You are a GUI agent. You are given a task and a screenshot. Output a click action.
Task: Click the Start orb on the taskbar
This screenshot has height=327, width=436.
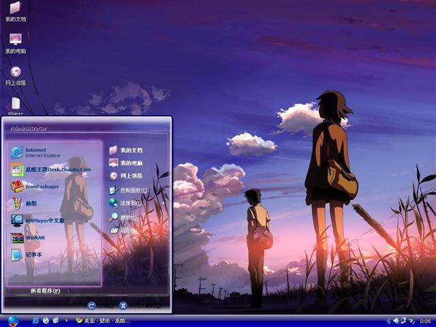13,322
